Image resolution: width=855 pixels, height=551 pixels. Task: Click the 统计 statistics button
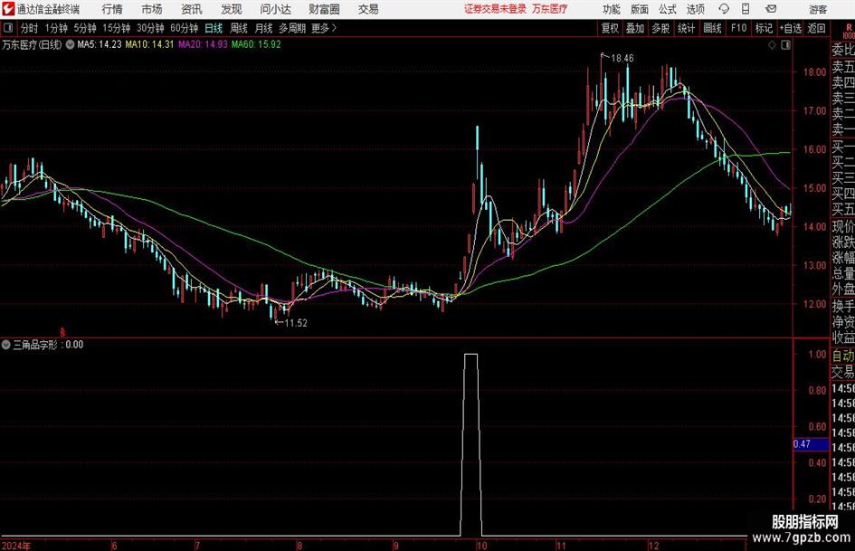click(687, 28)
